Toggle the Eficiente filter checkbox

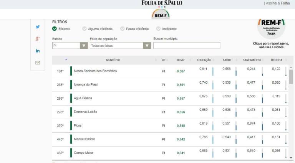[55, 29]
